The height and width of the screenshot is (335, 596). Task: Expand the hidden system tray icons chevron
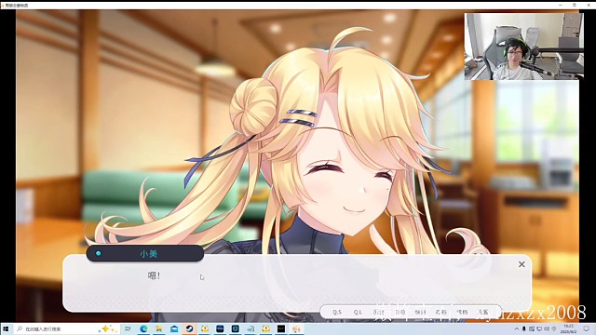[x=516, y=328]
